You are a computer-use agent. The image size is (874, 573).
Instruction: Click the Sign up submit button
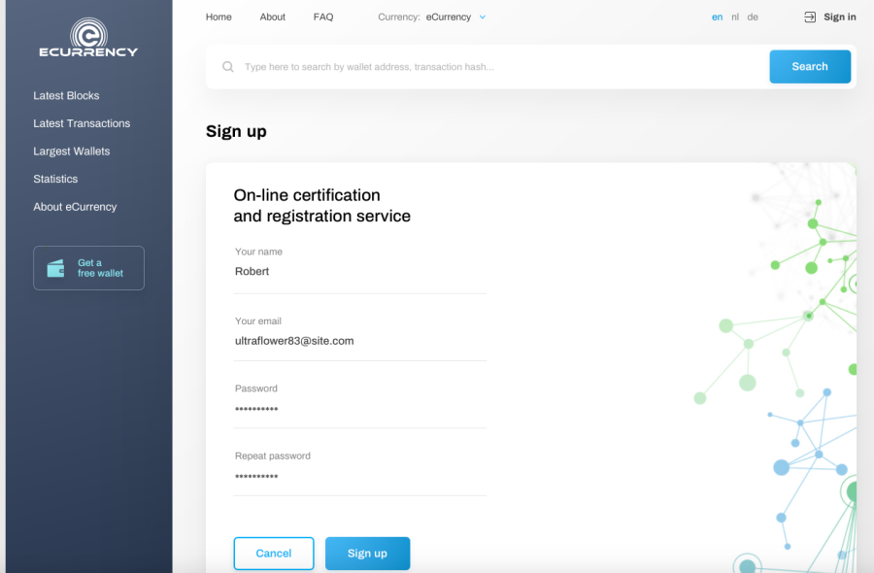(x=367, y=554)
